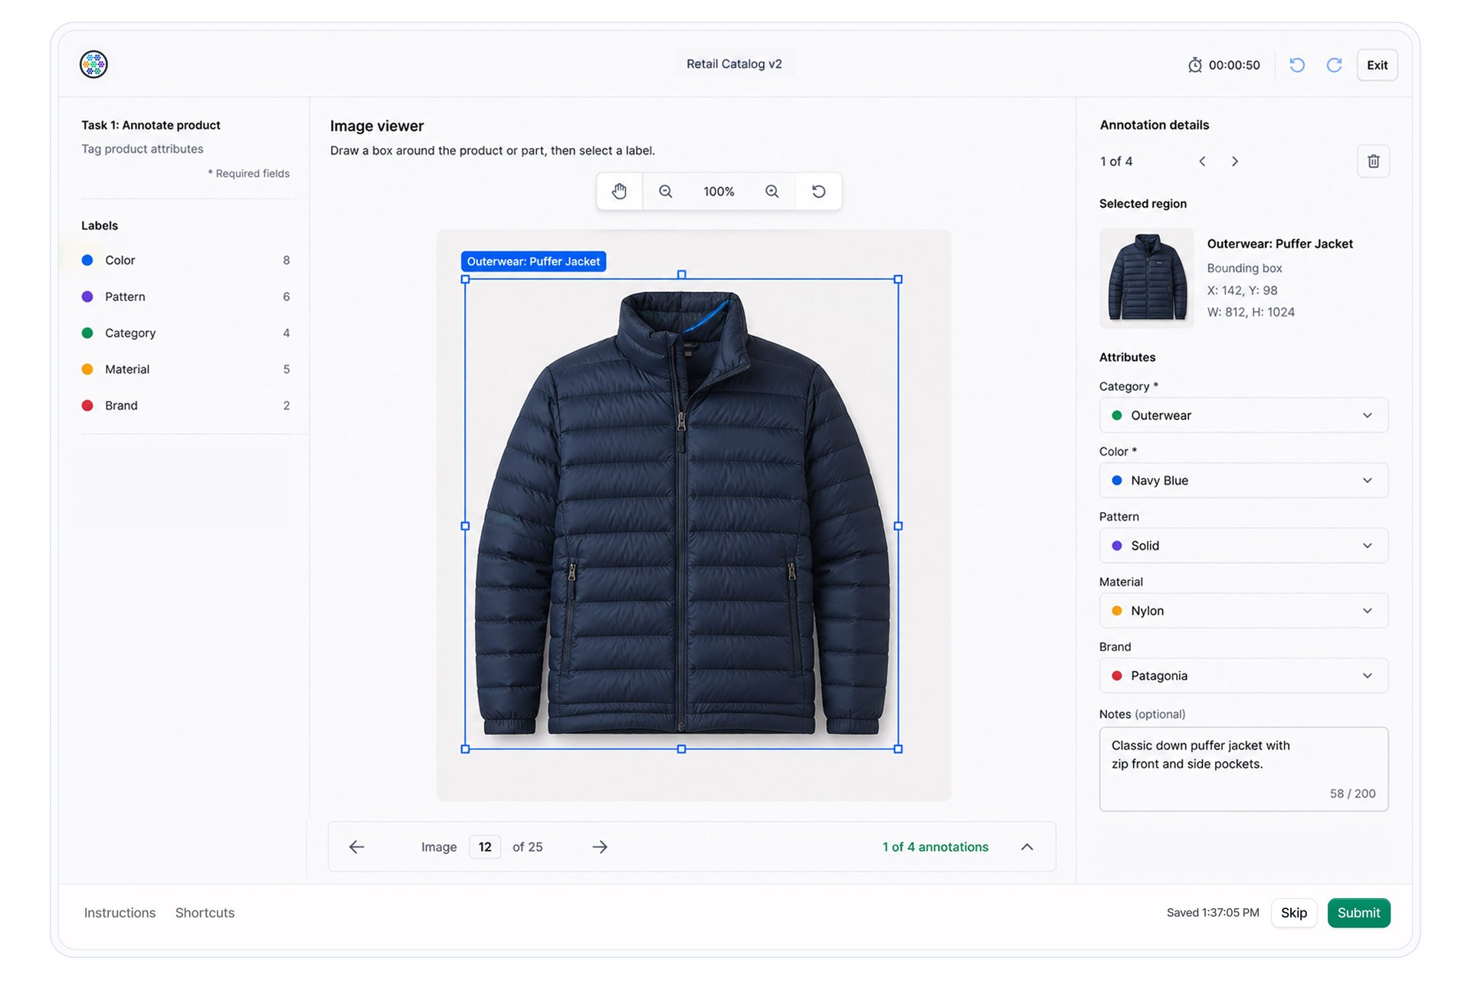Image resolution: width=1471 pixels, height=981 pixels.
Task: Open the Category dropdown showing Outerwear
Action: [x=1243, y=415]
